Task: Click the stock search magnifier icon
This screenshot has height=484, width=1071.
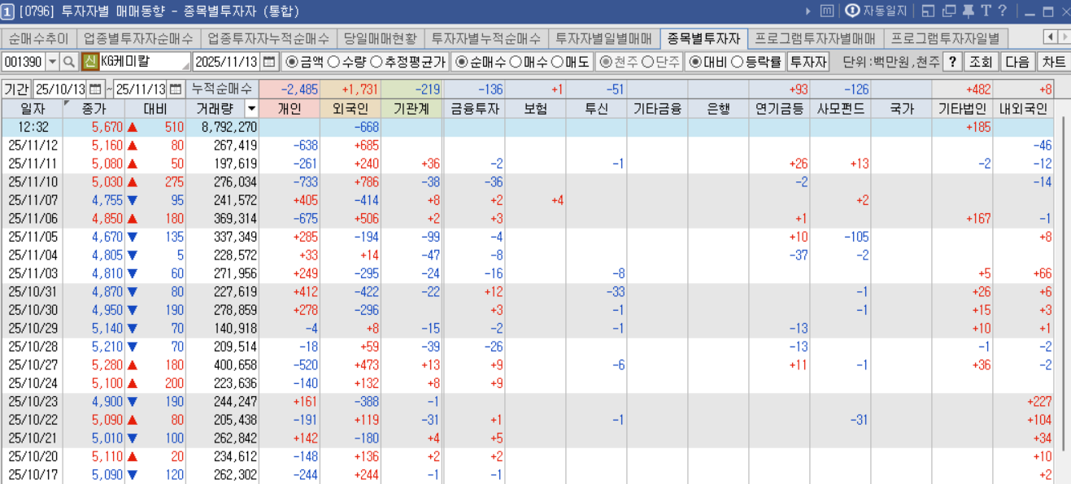Action: 69,62
